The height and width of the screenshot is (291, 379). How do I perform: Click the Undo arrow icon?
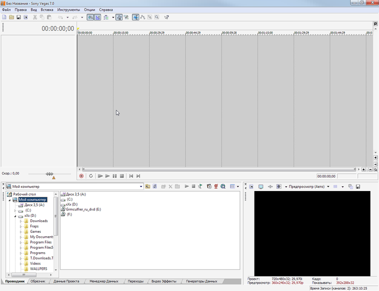[x=60, y=17]
